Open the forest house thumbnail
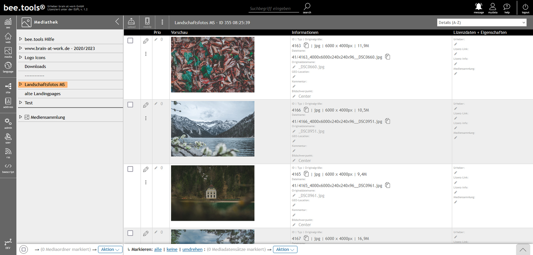This screenshot has height=255, width=533. pos(213,193)
